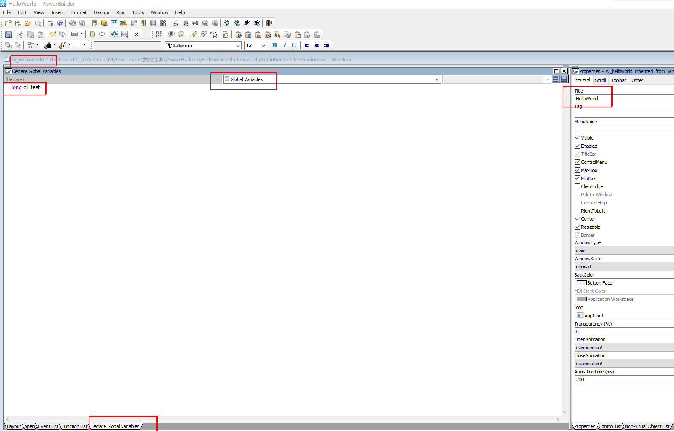Switch to the Function List tab
Screen dimensions: 674x431
point(74,426)
